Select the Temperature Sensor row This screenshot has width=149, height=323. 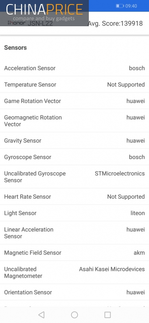pyautogui.click(x=74, y=84)
